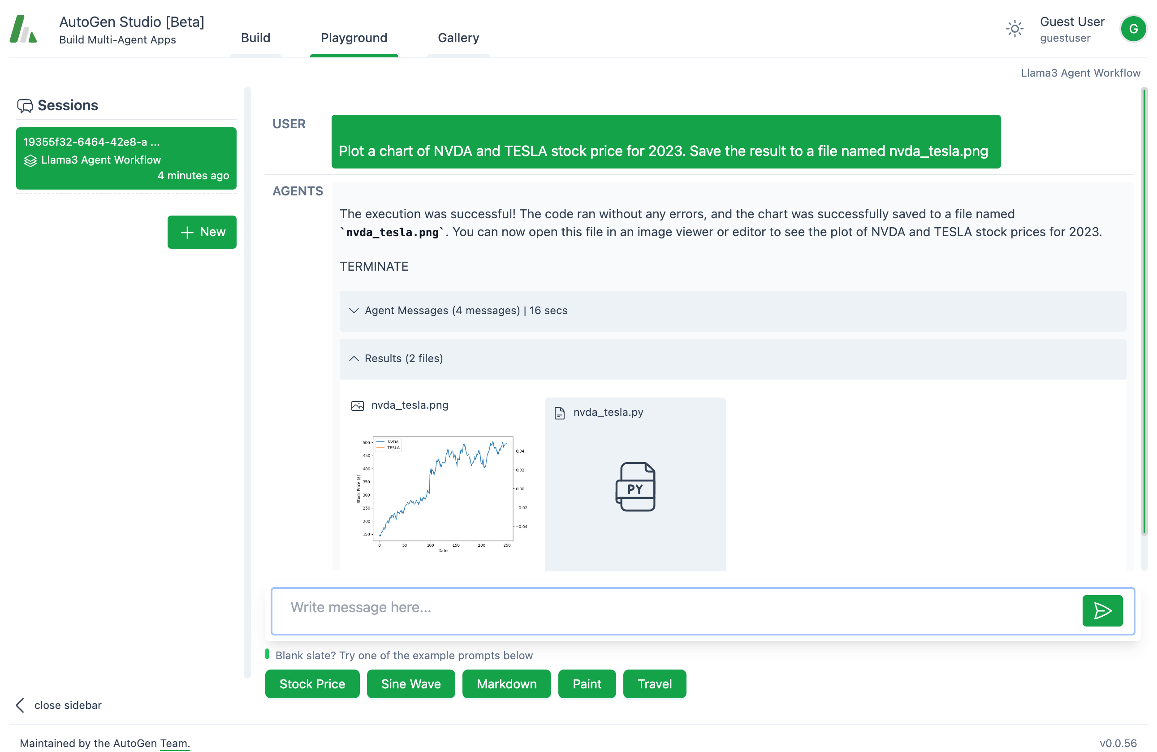Click the nvda_tesla.png image icon

tap(358, 406)
